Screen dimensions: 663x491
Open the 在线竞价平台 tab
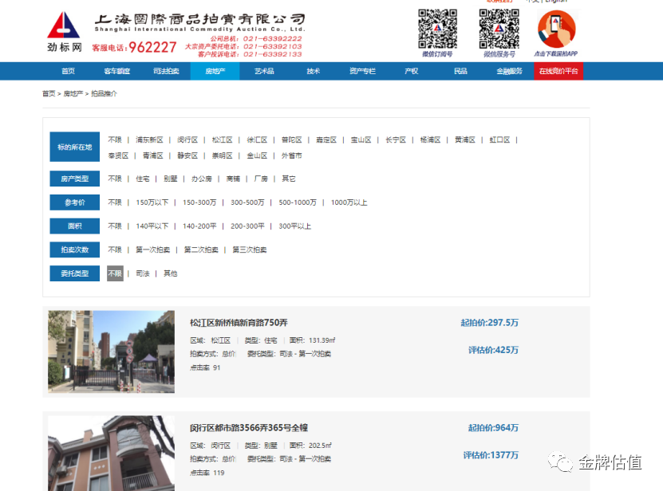point(558,71)
